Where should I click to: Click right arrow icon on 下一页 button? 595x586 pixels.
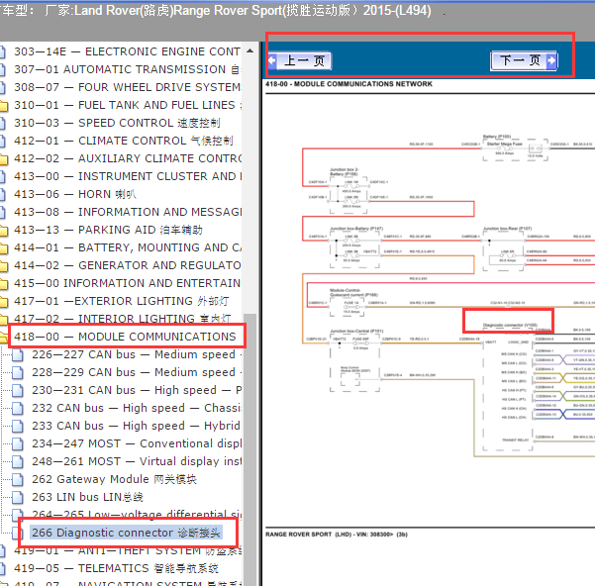[x=551, y=60]
